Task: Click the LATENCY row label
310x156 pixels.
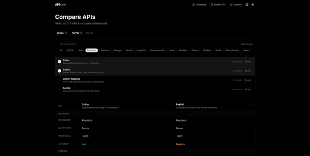Action: (x=64, y=144)
